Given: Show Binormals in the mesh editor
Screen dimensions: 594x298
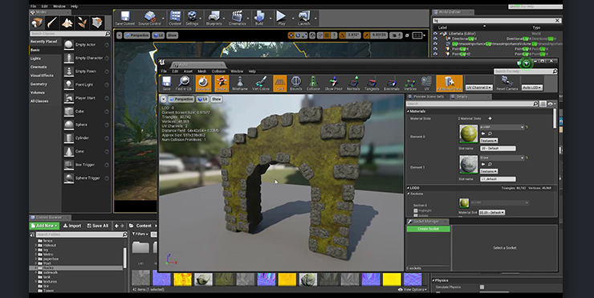Looking at the screenshot, I should click(392, 84).
